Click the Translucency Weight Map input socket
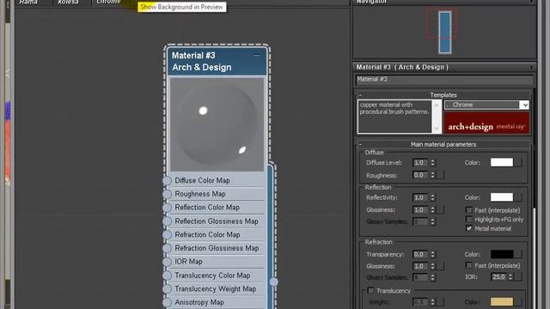The height and width of the screenshot is (309, 550). tap(168, 288)
